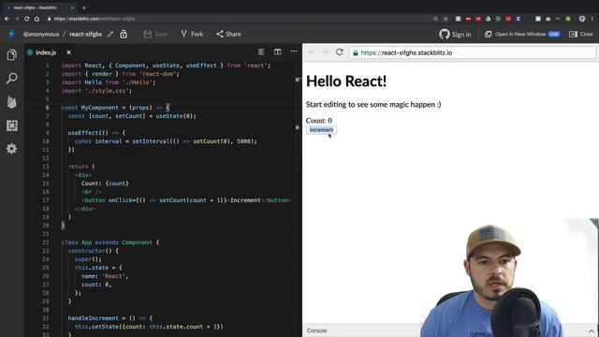
Task: Click the format code icon in editor toolbar
Action: click(261, 51)
